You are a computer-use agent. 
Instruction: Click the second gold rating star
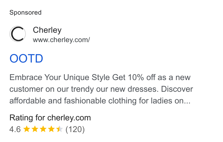click(35, 129)
